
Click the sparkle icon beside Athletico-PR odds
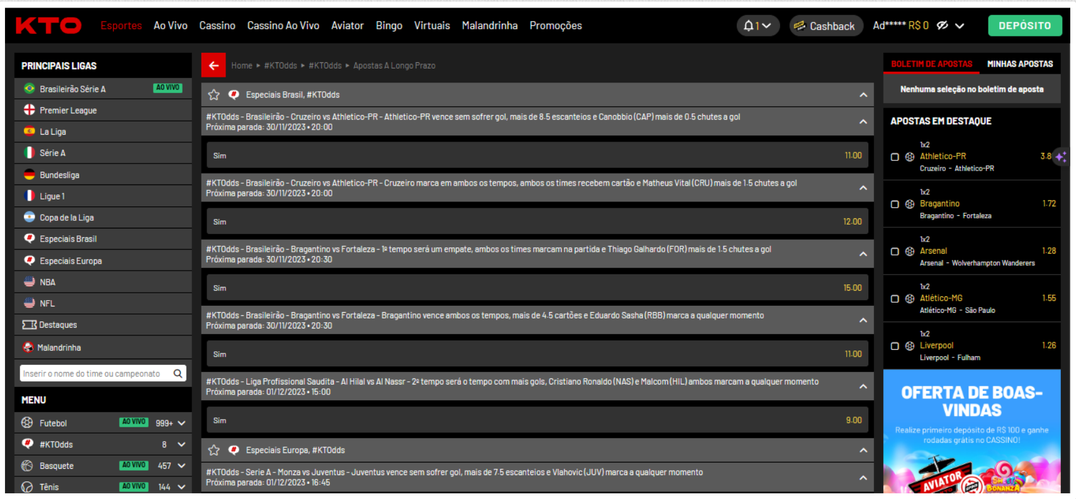pos(1061,157)
